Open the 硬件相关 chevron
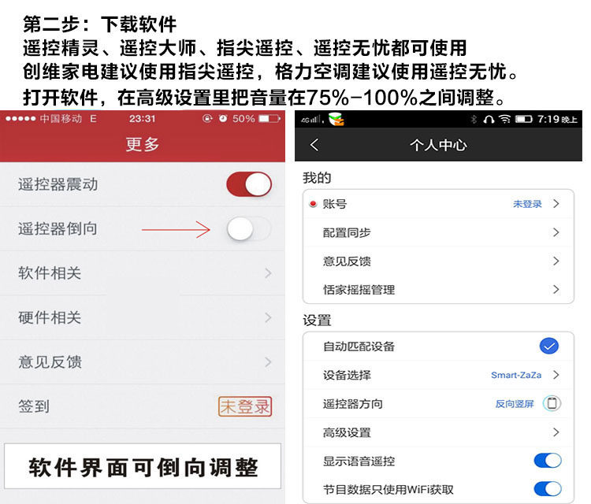 pyautogui.click(x=268, y=317)
